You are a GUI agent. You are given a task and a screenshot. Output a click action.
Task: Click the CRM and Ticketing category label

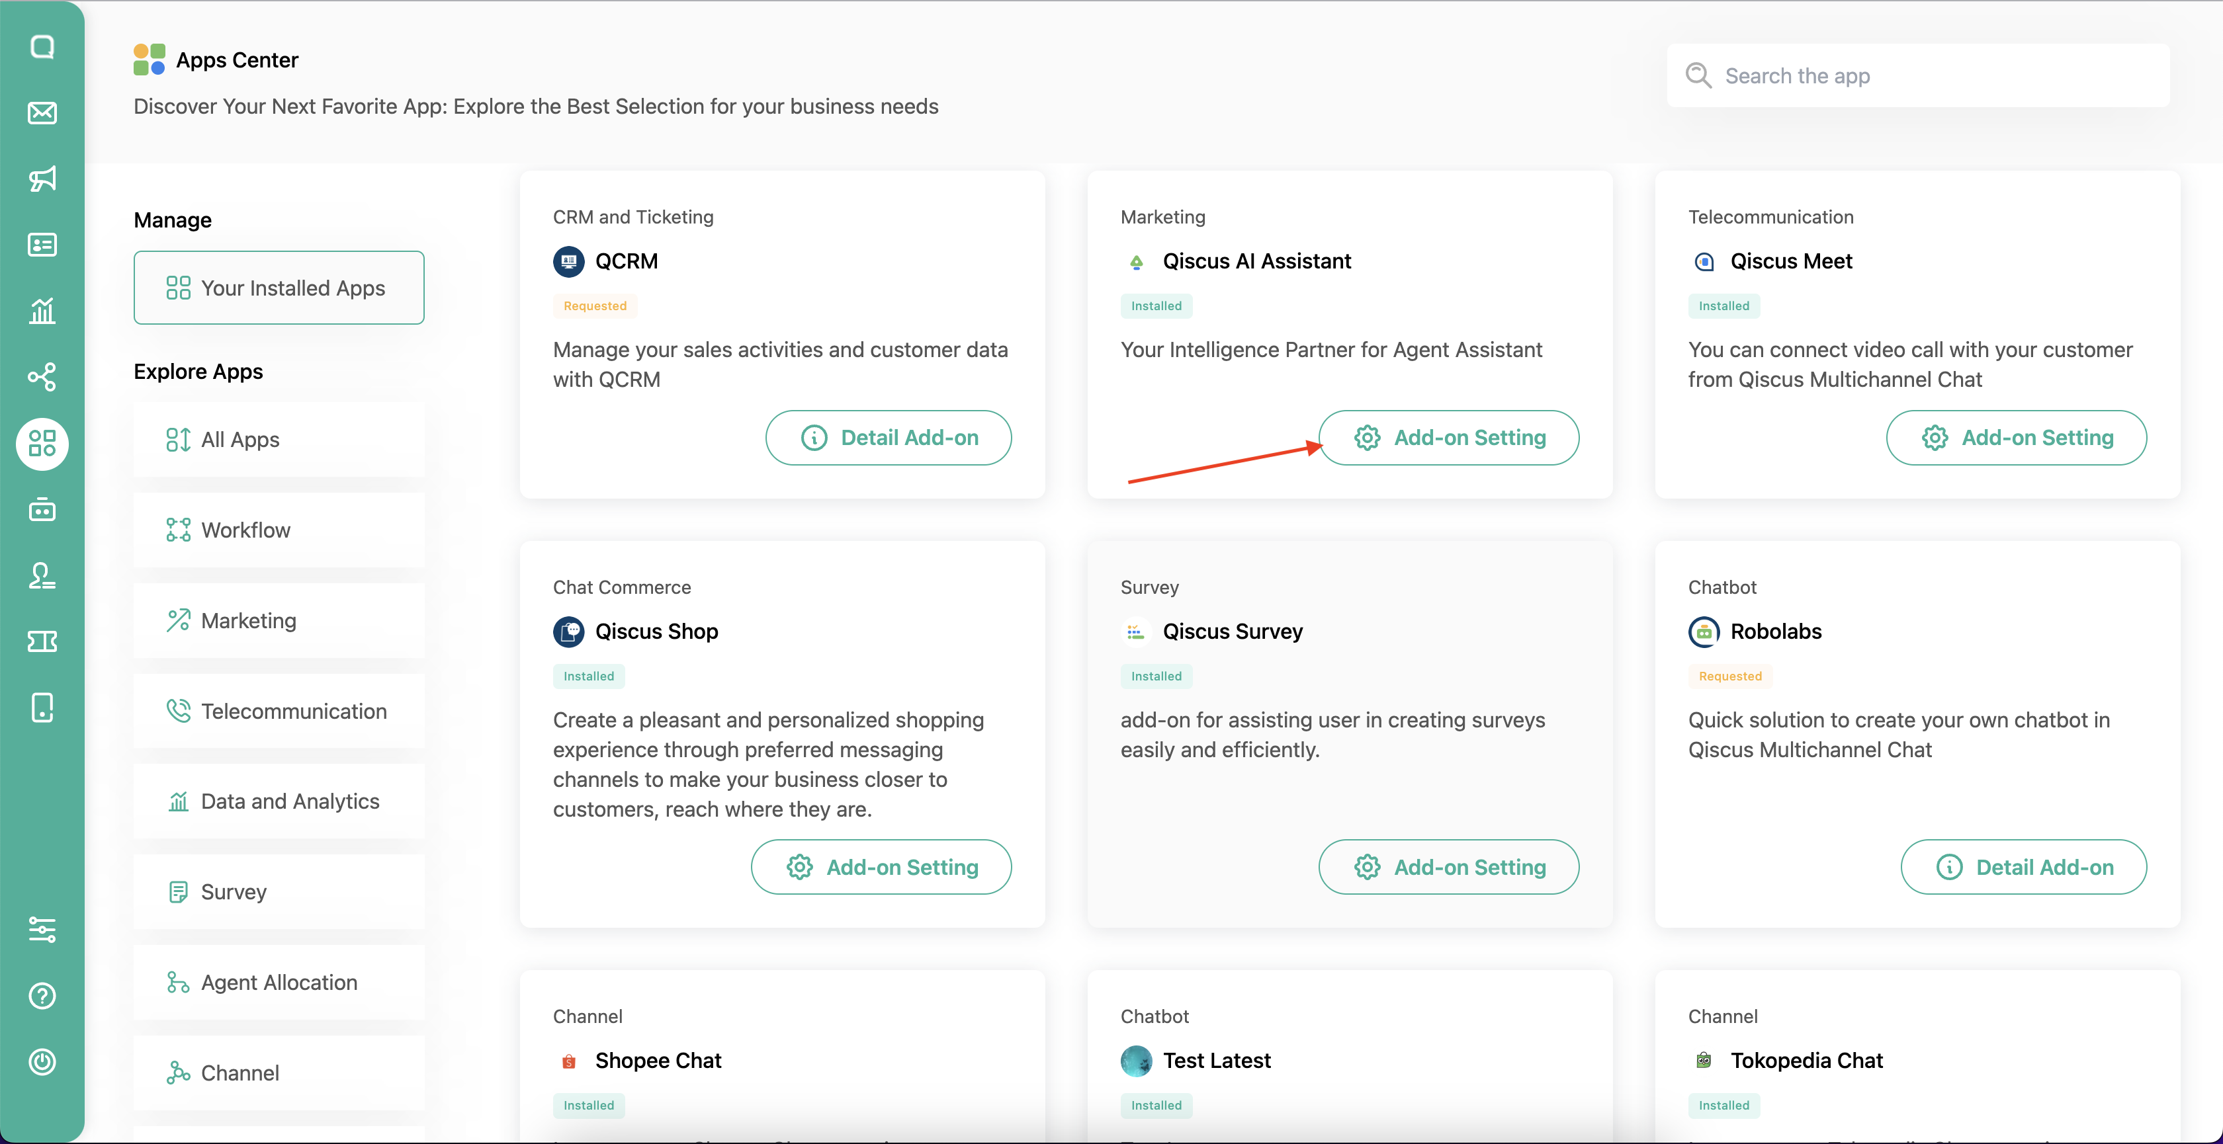pyautogui.click(x=633, y=218)
